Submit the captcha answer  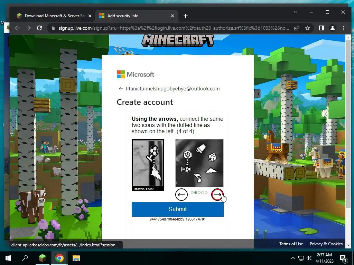click(178, 209)
